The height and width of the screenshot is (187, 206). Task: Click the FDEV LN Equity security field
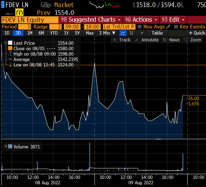[30, 20]
